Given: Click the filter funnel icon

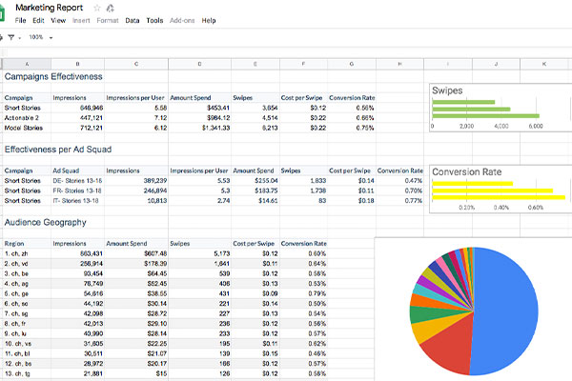Looking at the screenshot, I should point(10,37).
